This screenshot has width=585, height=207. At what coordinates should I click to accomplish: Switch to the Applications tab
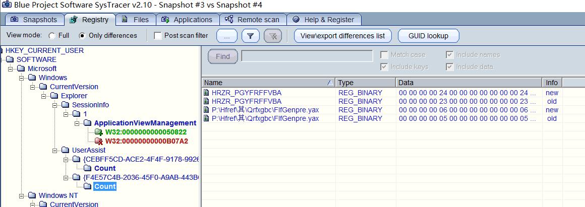click(187, 20)
